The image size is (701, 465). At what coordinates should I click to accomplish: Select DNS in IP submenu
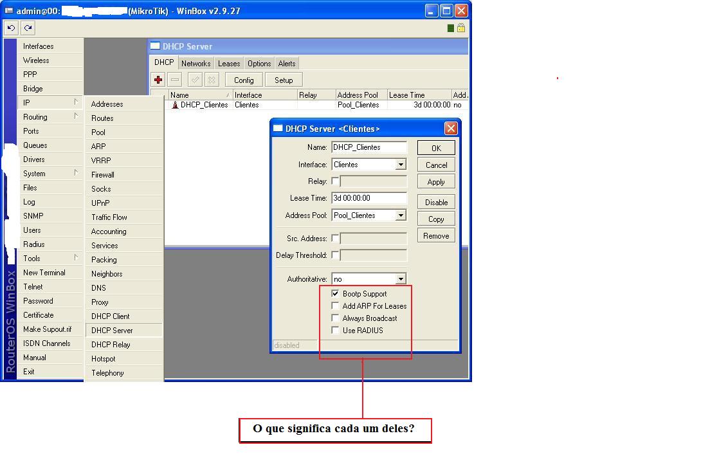pyautogui.click(x=124, y=288)
